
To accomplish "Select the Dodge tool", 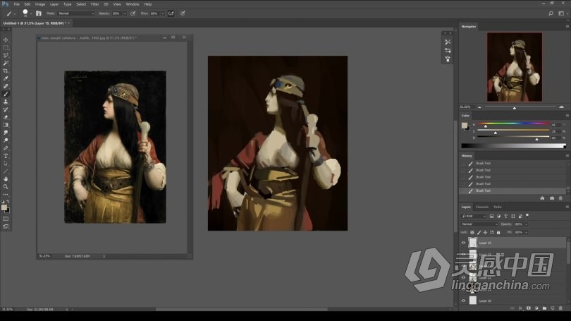I will pos(6,140).
